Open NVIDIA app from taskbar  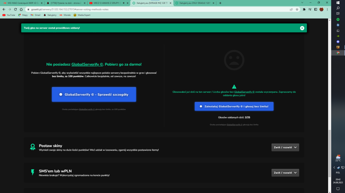[x=338, y=36]
